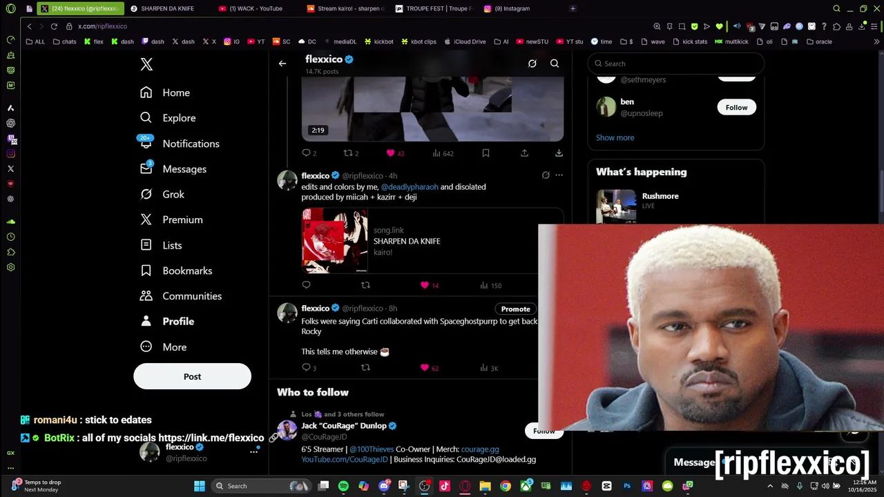
Task: Open more options on the 4h post
Action: click(x=559, y=175)
